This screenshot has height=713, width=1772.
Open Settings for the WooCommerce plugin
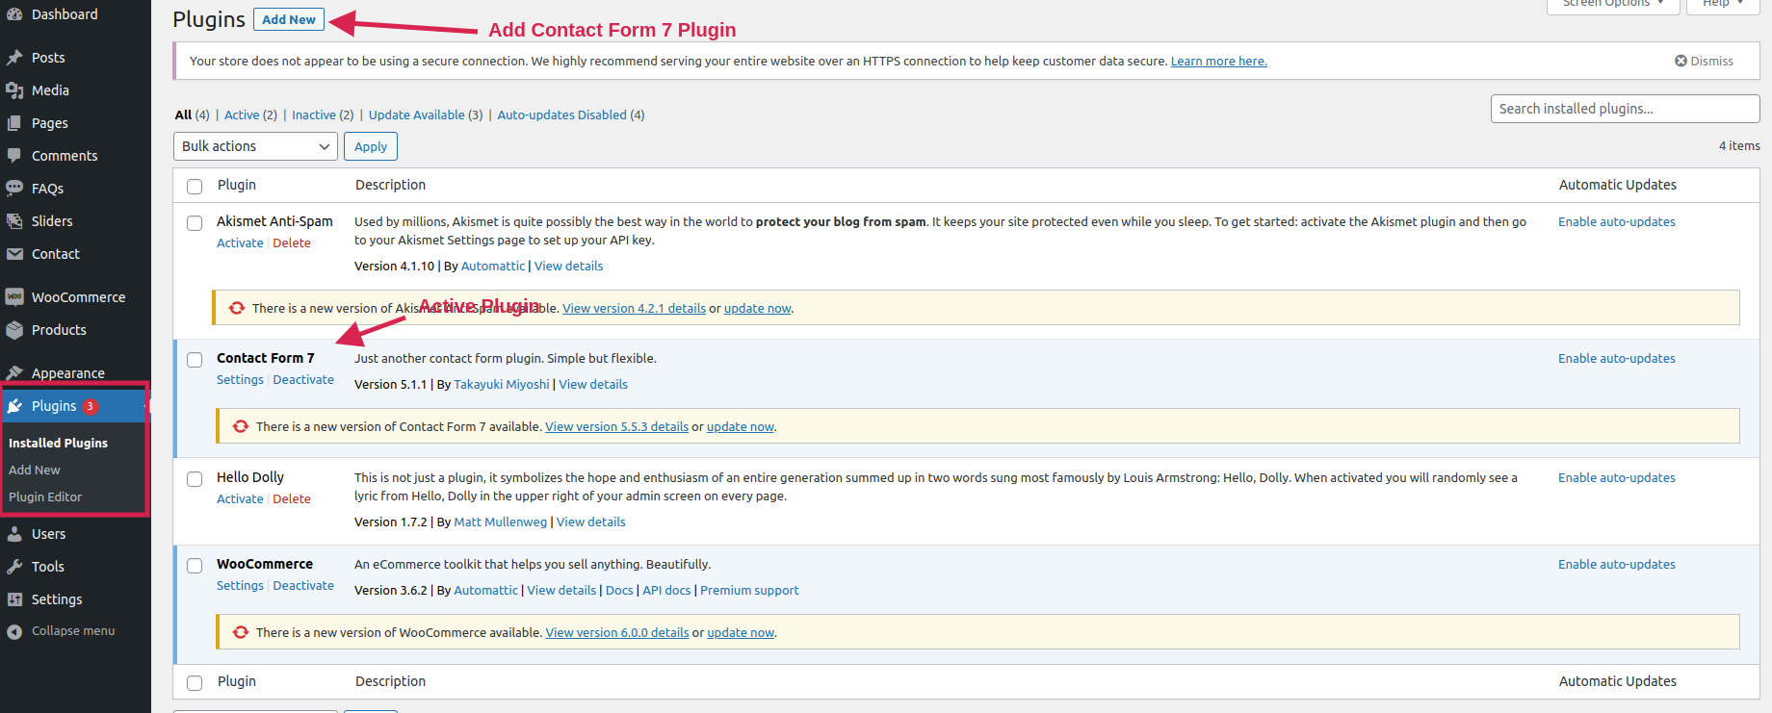pyautogui.click(x=240, y=586)
